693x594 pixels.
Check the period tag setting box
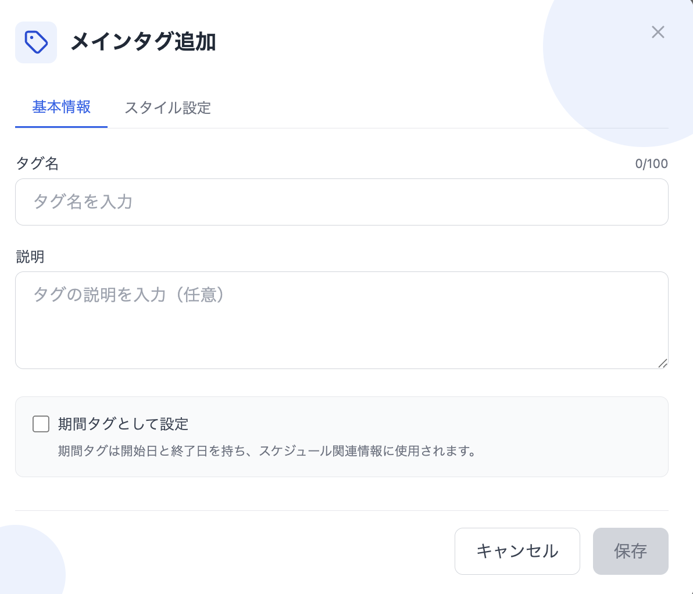point(41,424)
